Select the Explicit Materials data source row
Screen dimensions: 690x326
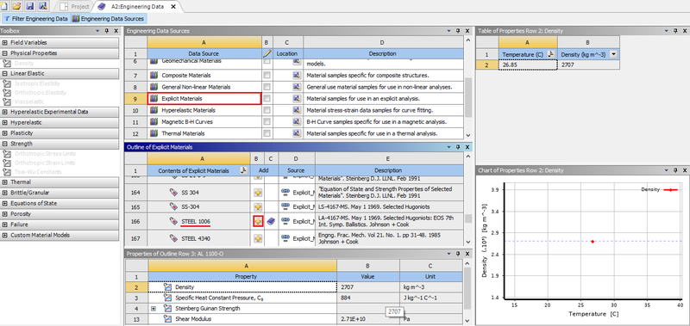tap(204, 99)
